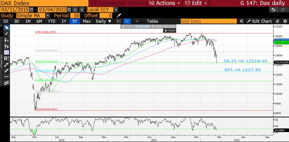Open chart settings gear icon
This screenshot has height=142, width=289.
[285, 21]
